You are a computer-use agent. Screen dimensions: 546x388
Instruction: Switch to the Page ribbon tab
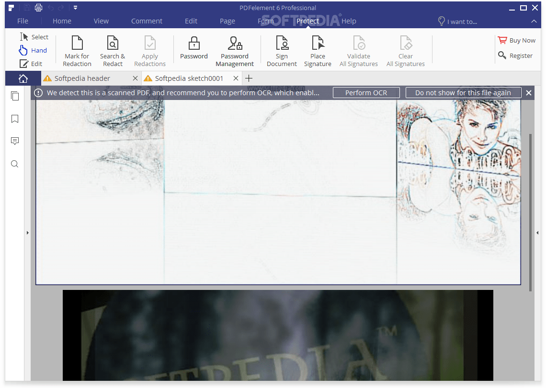pos(227,21)
